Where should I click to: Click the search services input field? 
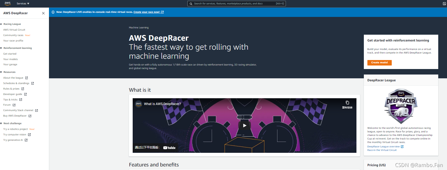click(x=236, y=4)
